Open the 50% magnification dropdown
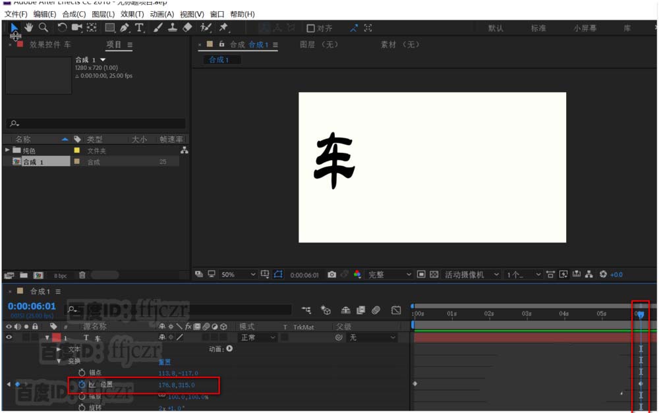 coord(238,275)
